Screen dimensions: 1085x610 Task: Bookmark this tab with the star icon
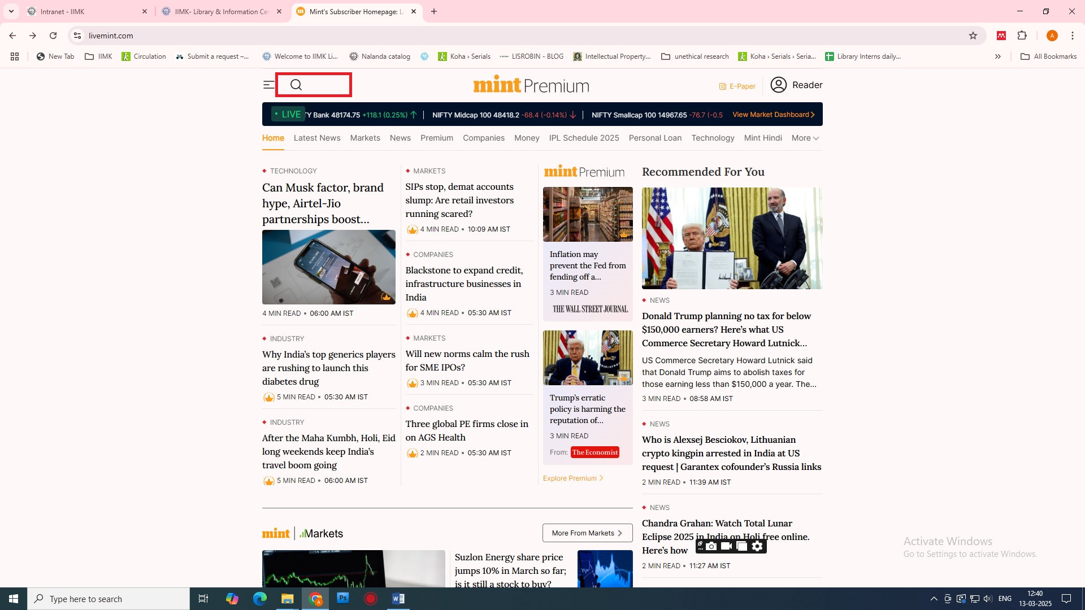point(973,36)
